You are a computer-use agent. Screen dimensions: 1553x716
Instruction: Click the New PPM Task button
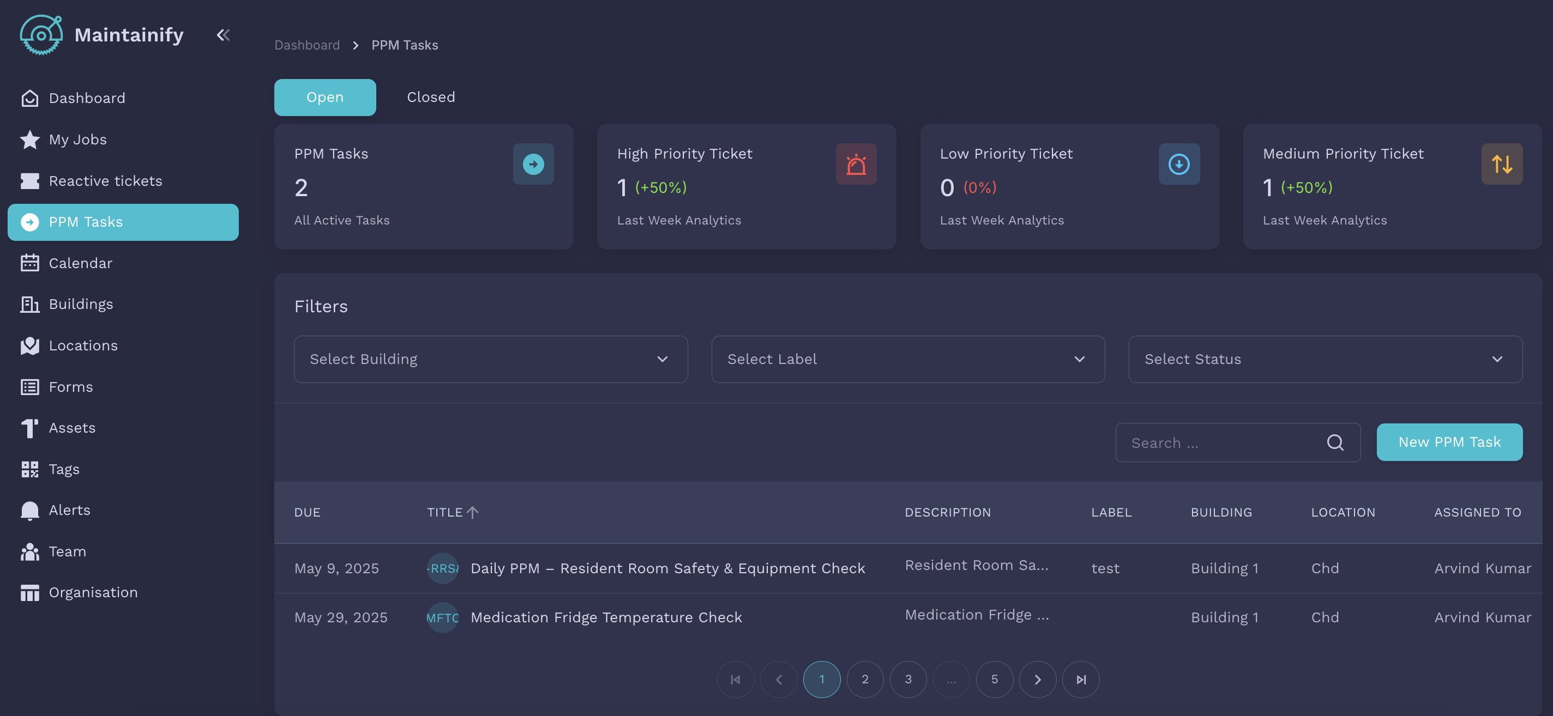coord(1449,442)
